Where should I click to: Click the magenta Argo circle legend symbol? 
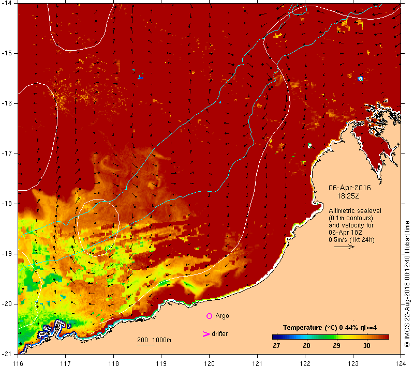pyautogui.click(x=209, y=316)
